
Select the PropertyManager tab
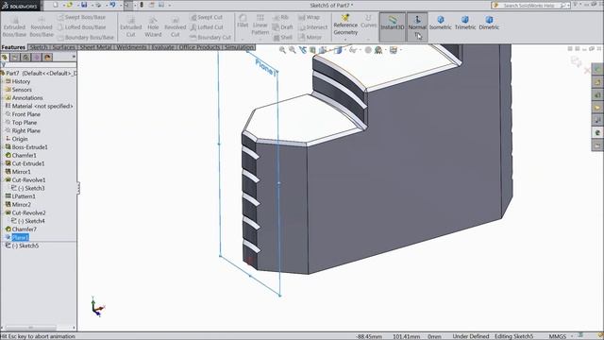click(15, 58)
